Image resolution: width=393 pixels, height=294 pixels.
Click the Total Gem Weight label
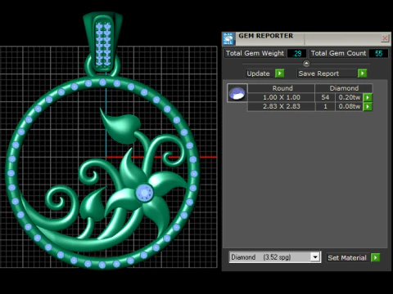(x=255, y=53)
